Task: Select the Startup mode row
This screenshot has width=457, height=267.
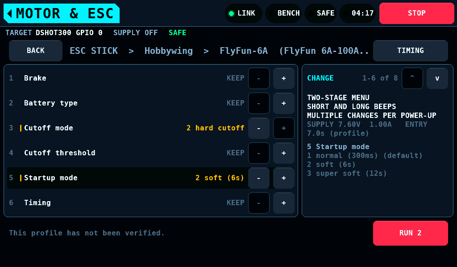Action: pyautogui.click(x=151, y=178)
